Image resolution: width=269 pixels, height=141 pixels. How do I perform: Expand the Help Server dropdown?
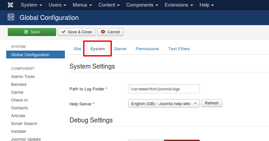click(164, 103)
